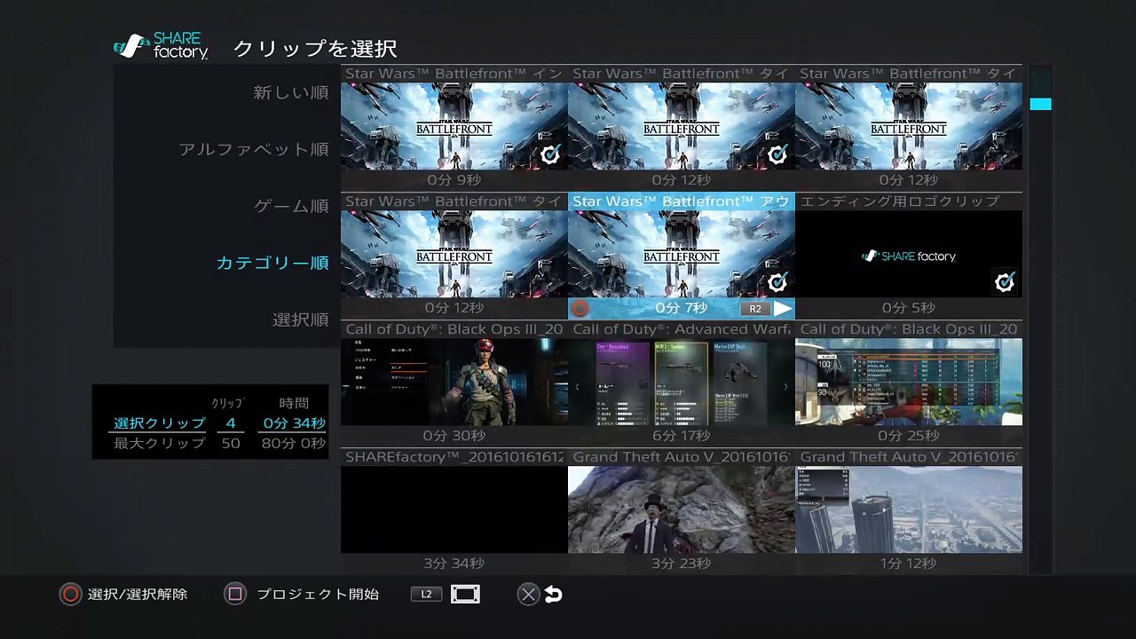This screenshot has height=639, width=1136.
Task: Click the maximum clip count 50
Action: tap(231, 443)
